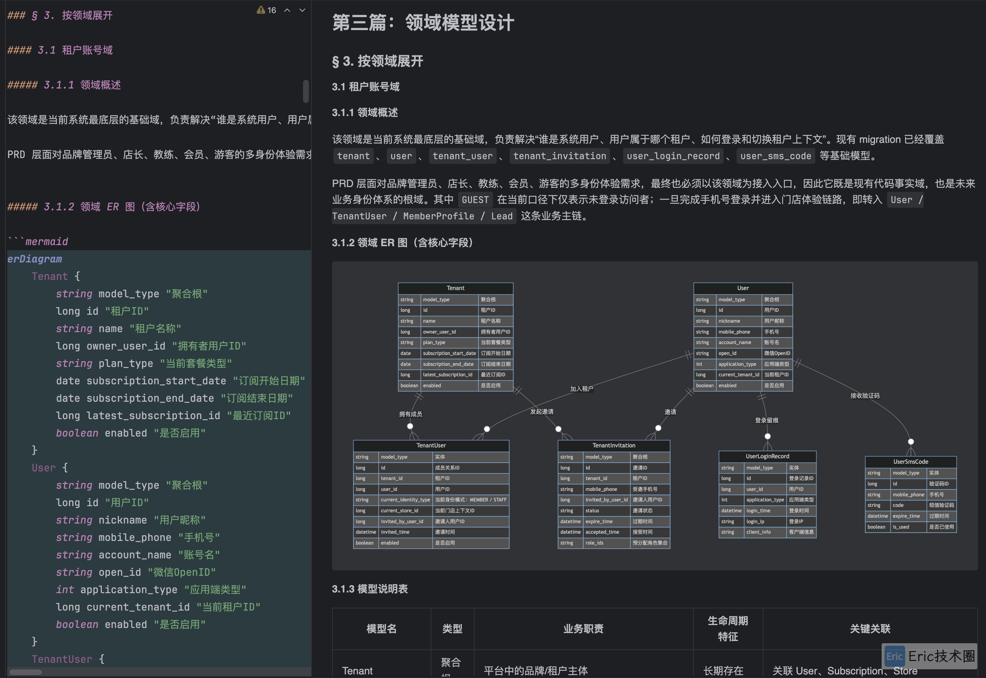Screen dimensions: 986x678
Task: Click the 'TenantUser {' line in the editor
Action: 68,659
